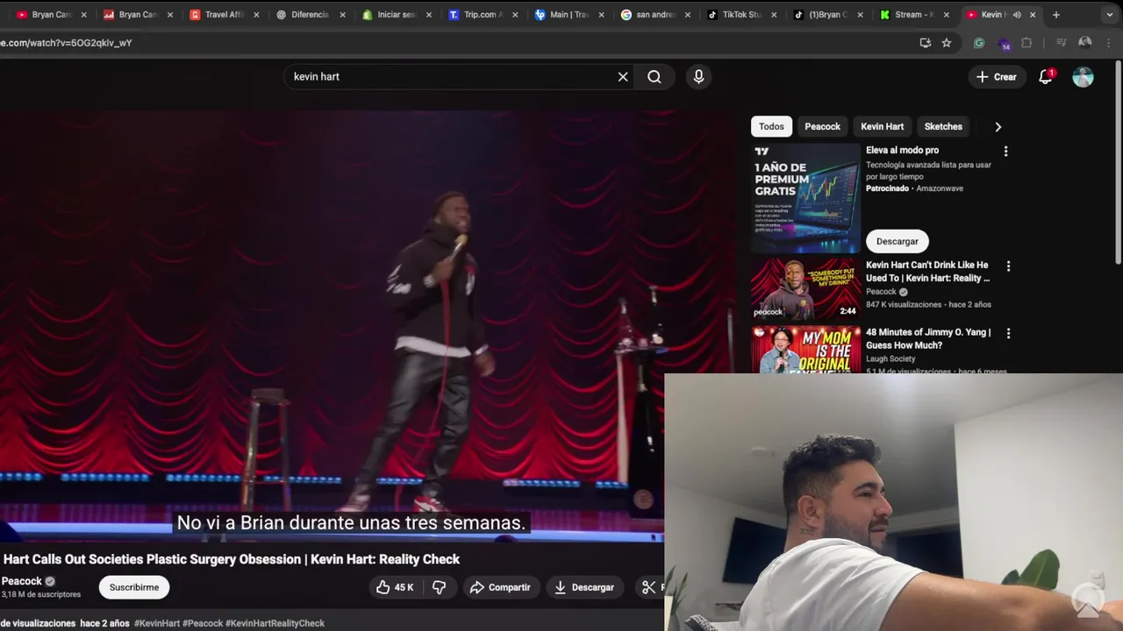Click the Suscribirme button
Viewport: 1123px width, 631px height.
(134, 587)
